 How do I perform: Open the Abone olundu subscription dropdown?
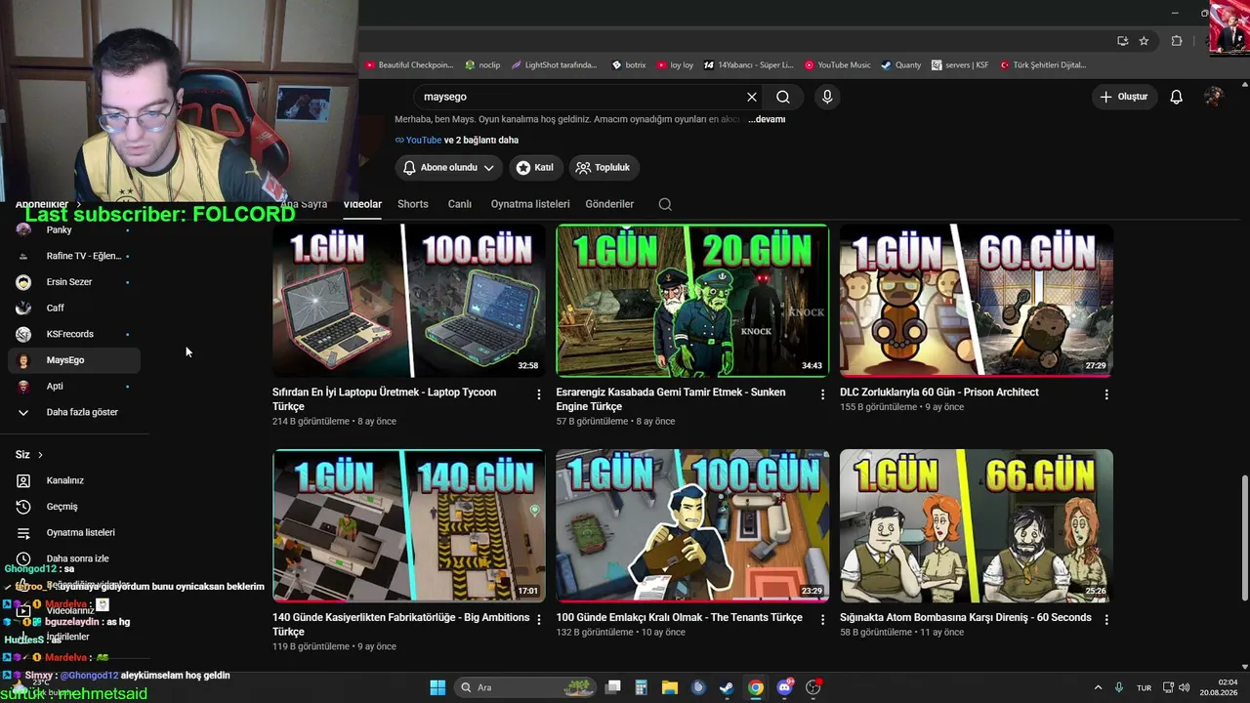[449, 168]
